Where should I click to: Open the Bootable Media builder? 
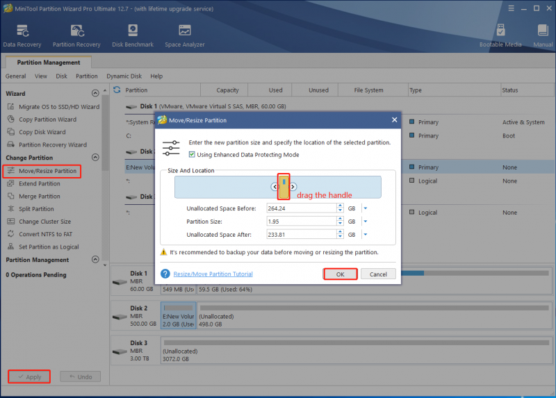500,36
